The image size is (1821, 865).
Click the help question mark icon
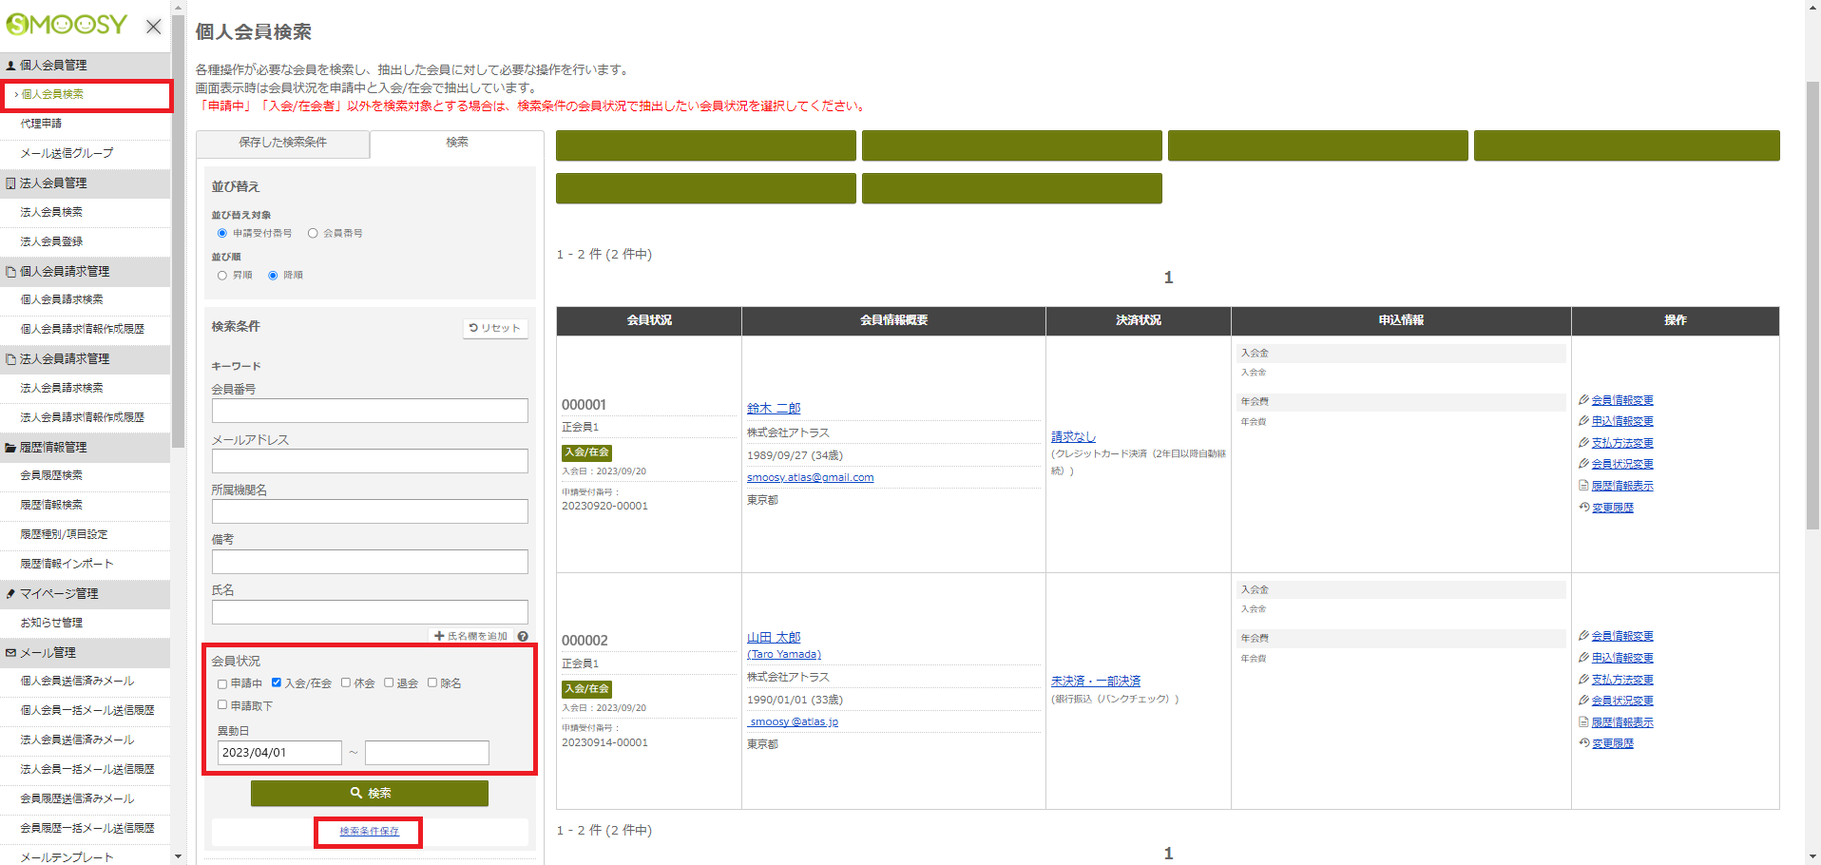pos(523,636)
